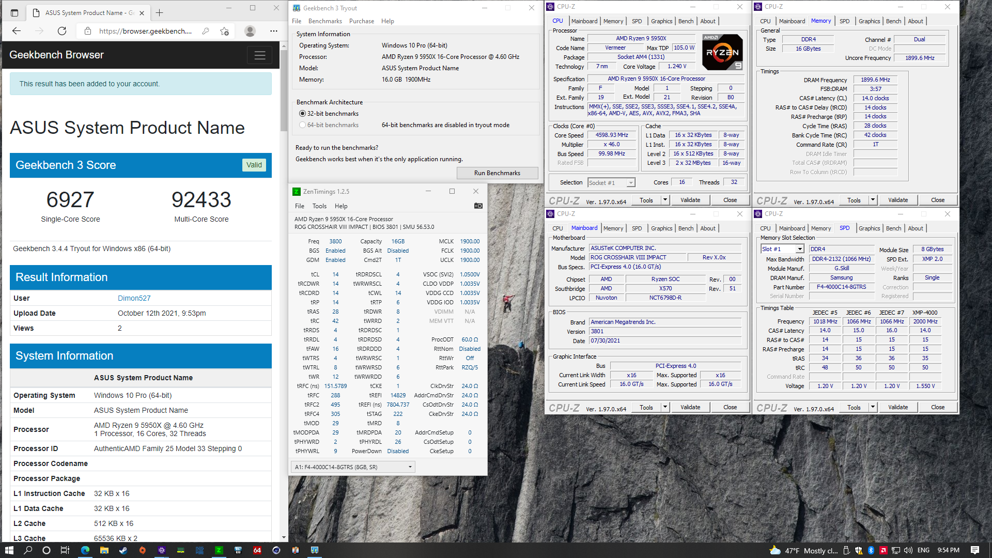Refresh the Geekbench browser page

tap(62, 31)
